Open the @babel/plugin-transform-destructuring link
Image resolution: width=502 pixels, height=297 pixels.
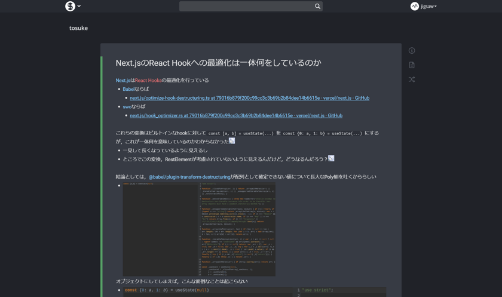[189, 177]
